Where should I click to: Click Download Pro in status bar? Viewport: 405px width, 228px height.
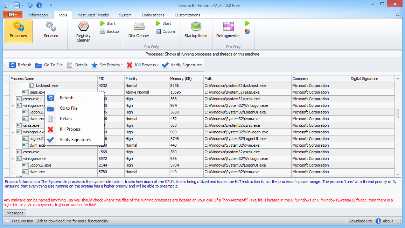pos(360,221)
